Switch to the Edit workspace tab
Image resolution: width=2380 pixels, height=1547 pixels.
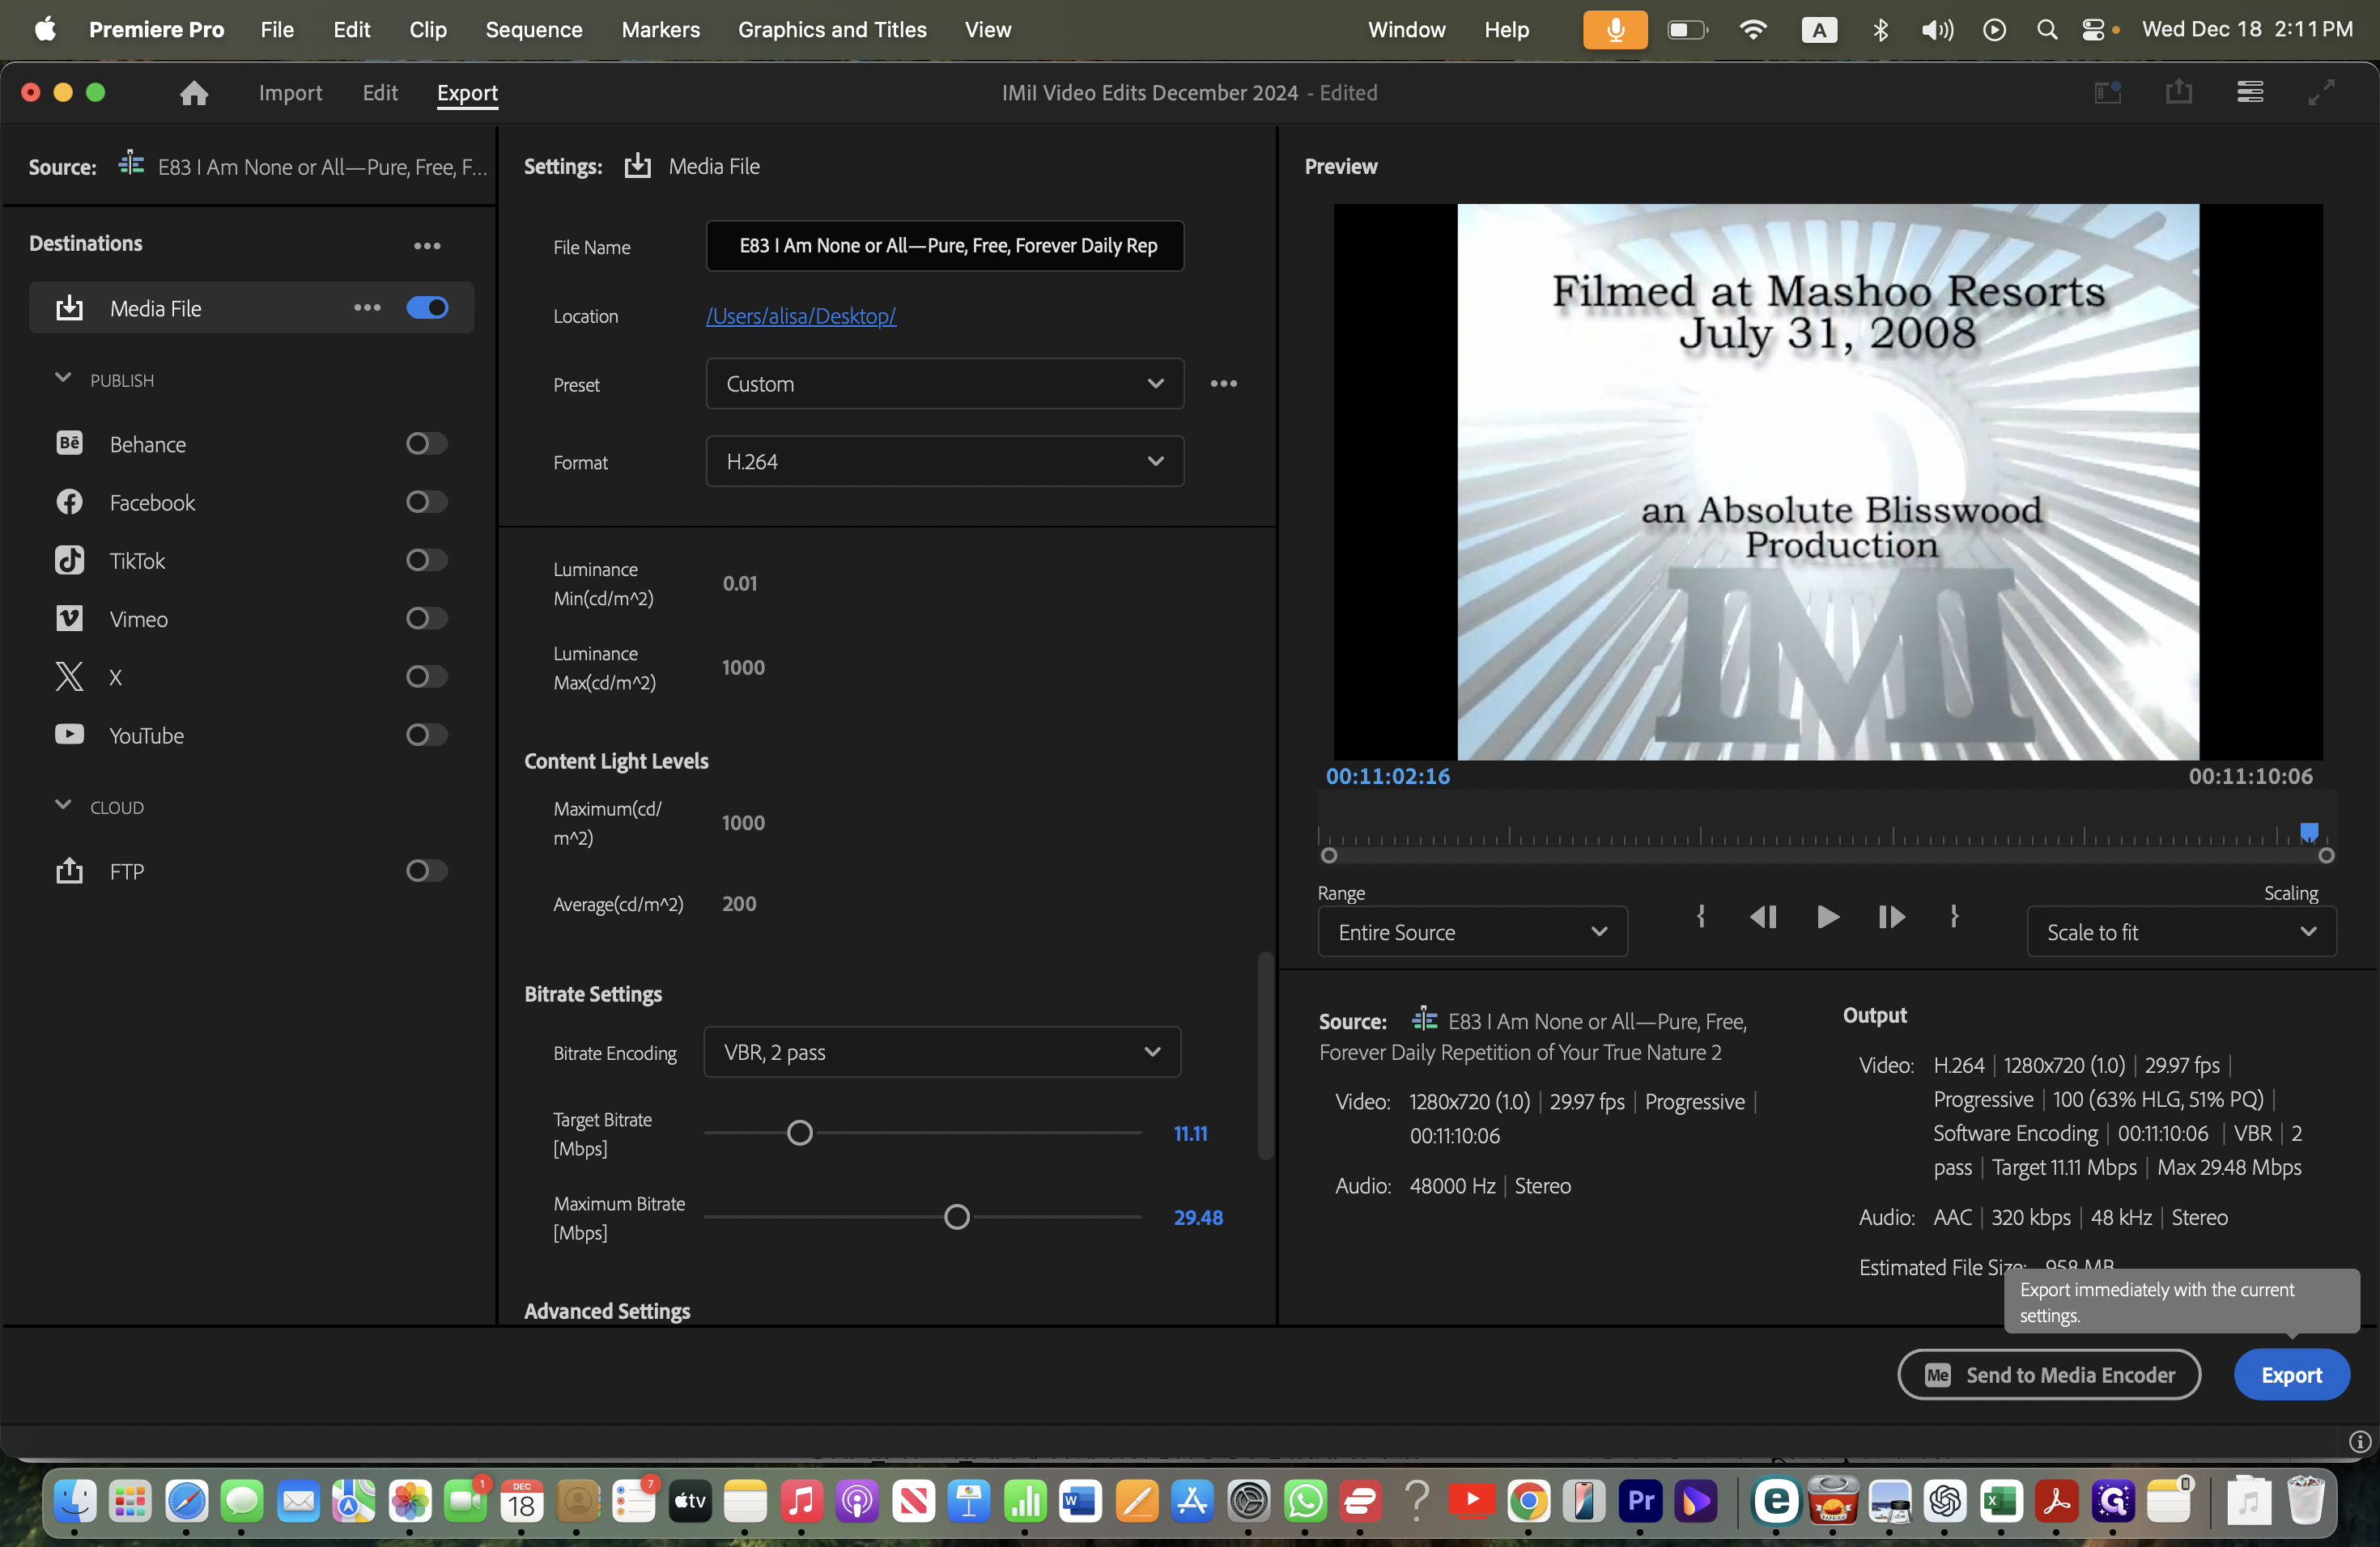tap(380, 93)
